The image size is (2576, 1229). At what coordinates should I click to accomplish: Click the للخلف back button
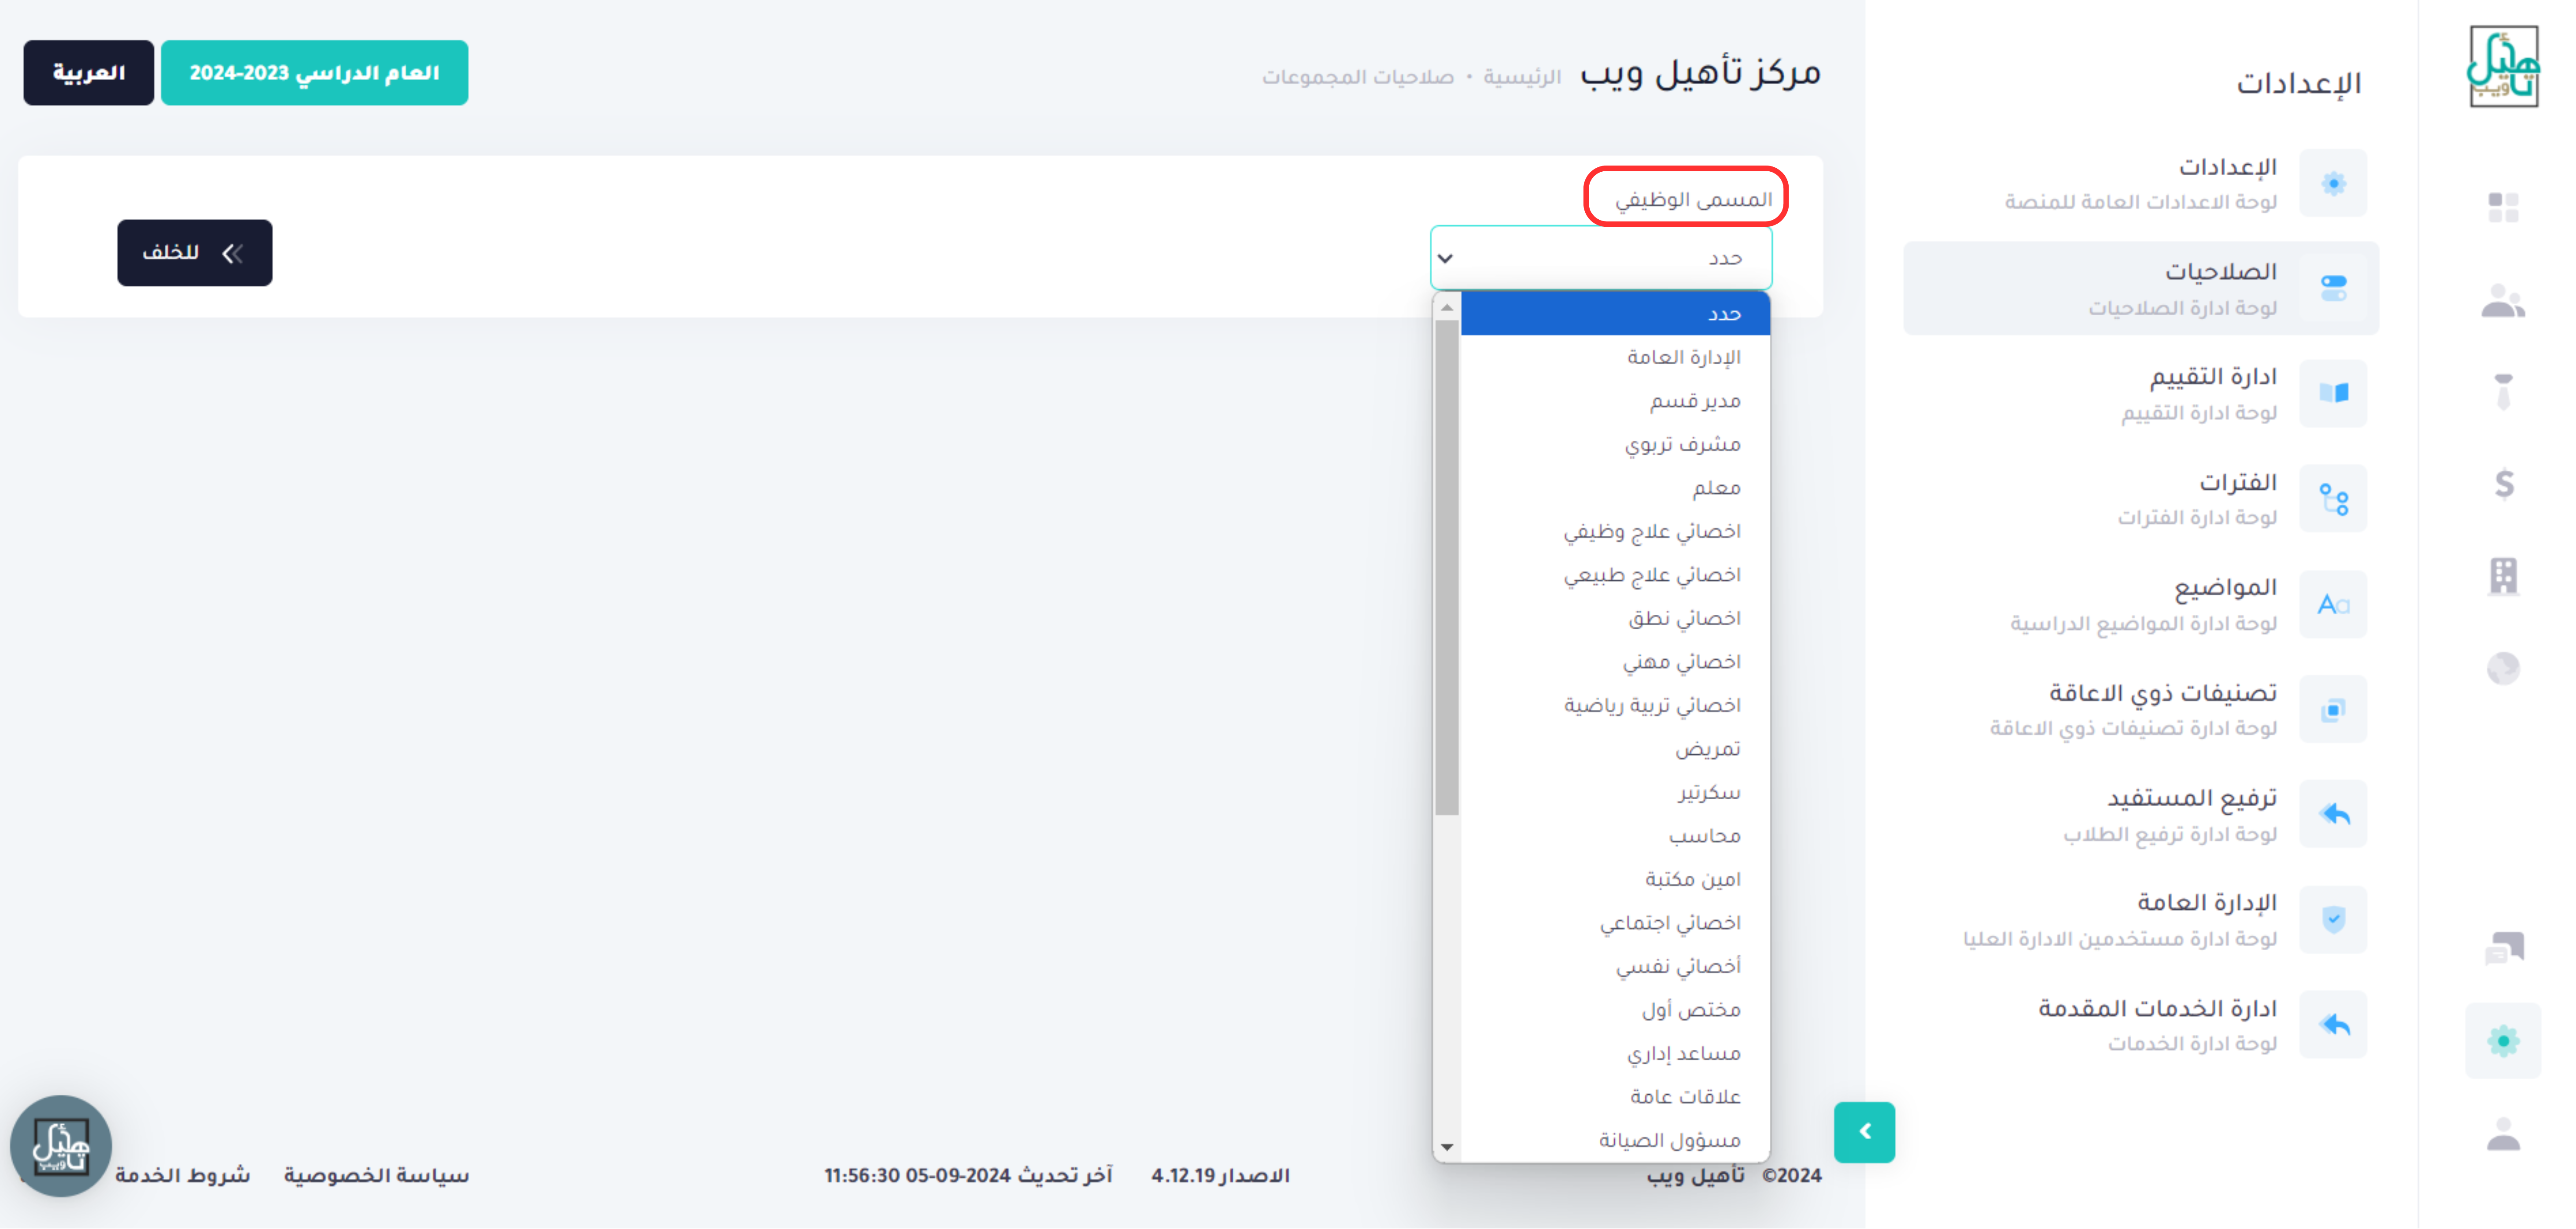point(194,253)
